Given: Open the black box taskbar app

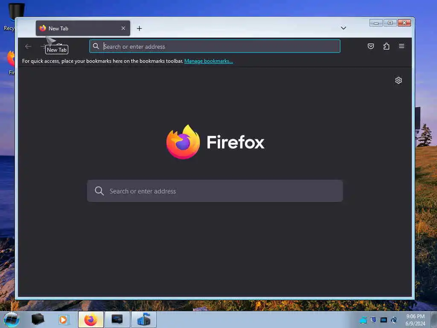Looking at the screenshot, I should [x=38, y=319].
